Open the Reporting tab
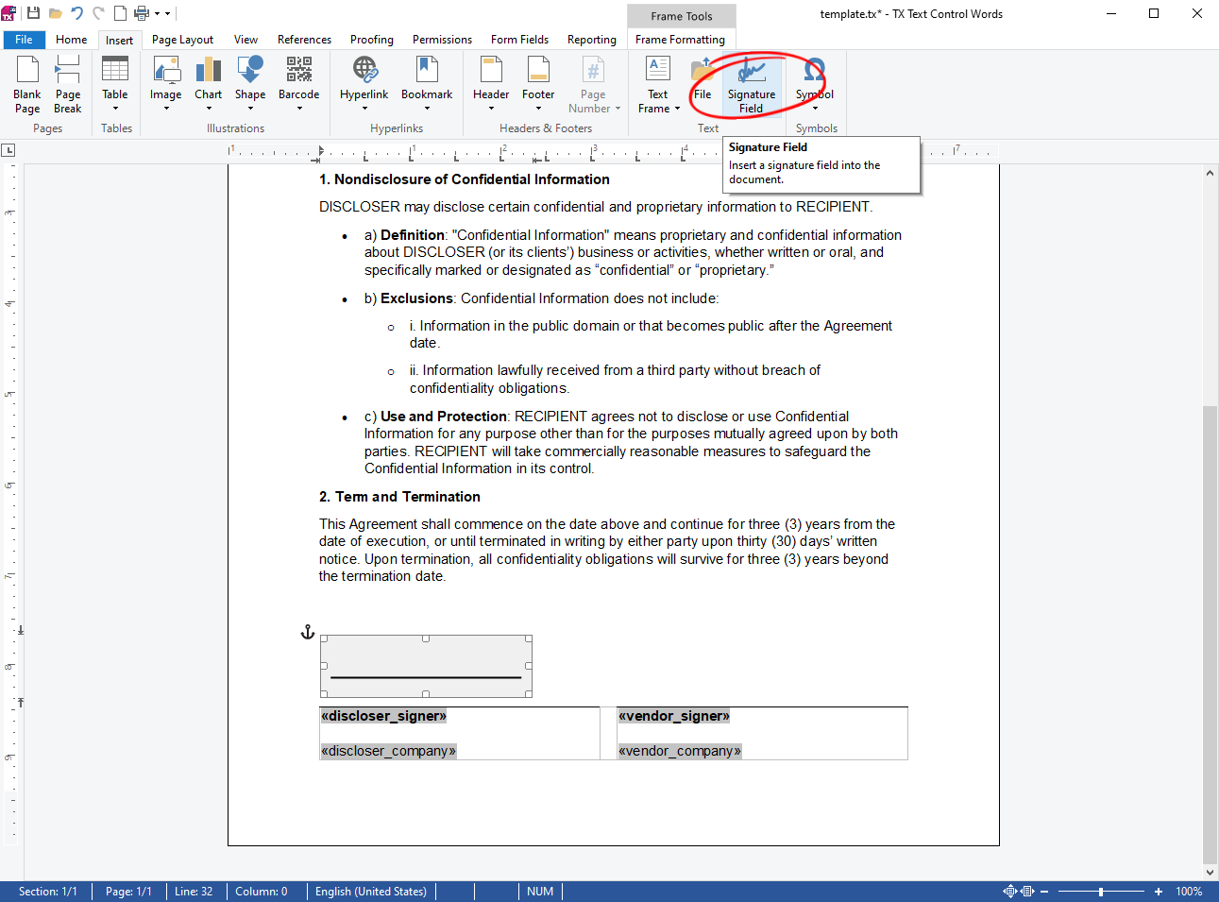This screenshot has width=1219, height=902. click(592, 40)
